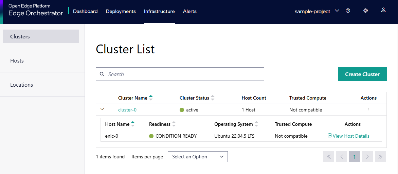This screenshot has width=398, height=174.
Task: Click the cluster search input field
Action: (x=183, y=74)
